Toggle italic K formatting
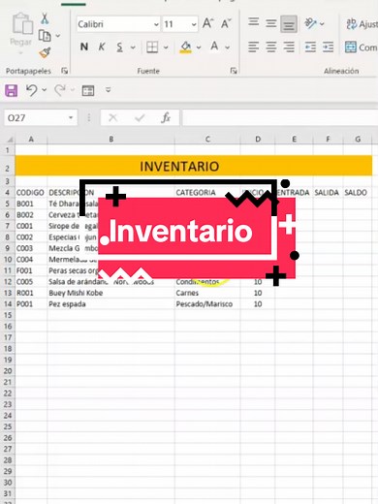This screenshot has height=504, width=378. pyautogui.click(x=102, y=47)
